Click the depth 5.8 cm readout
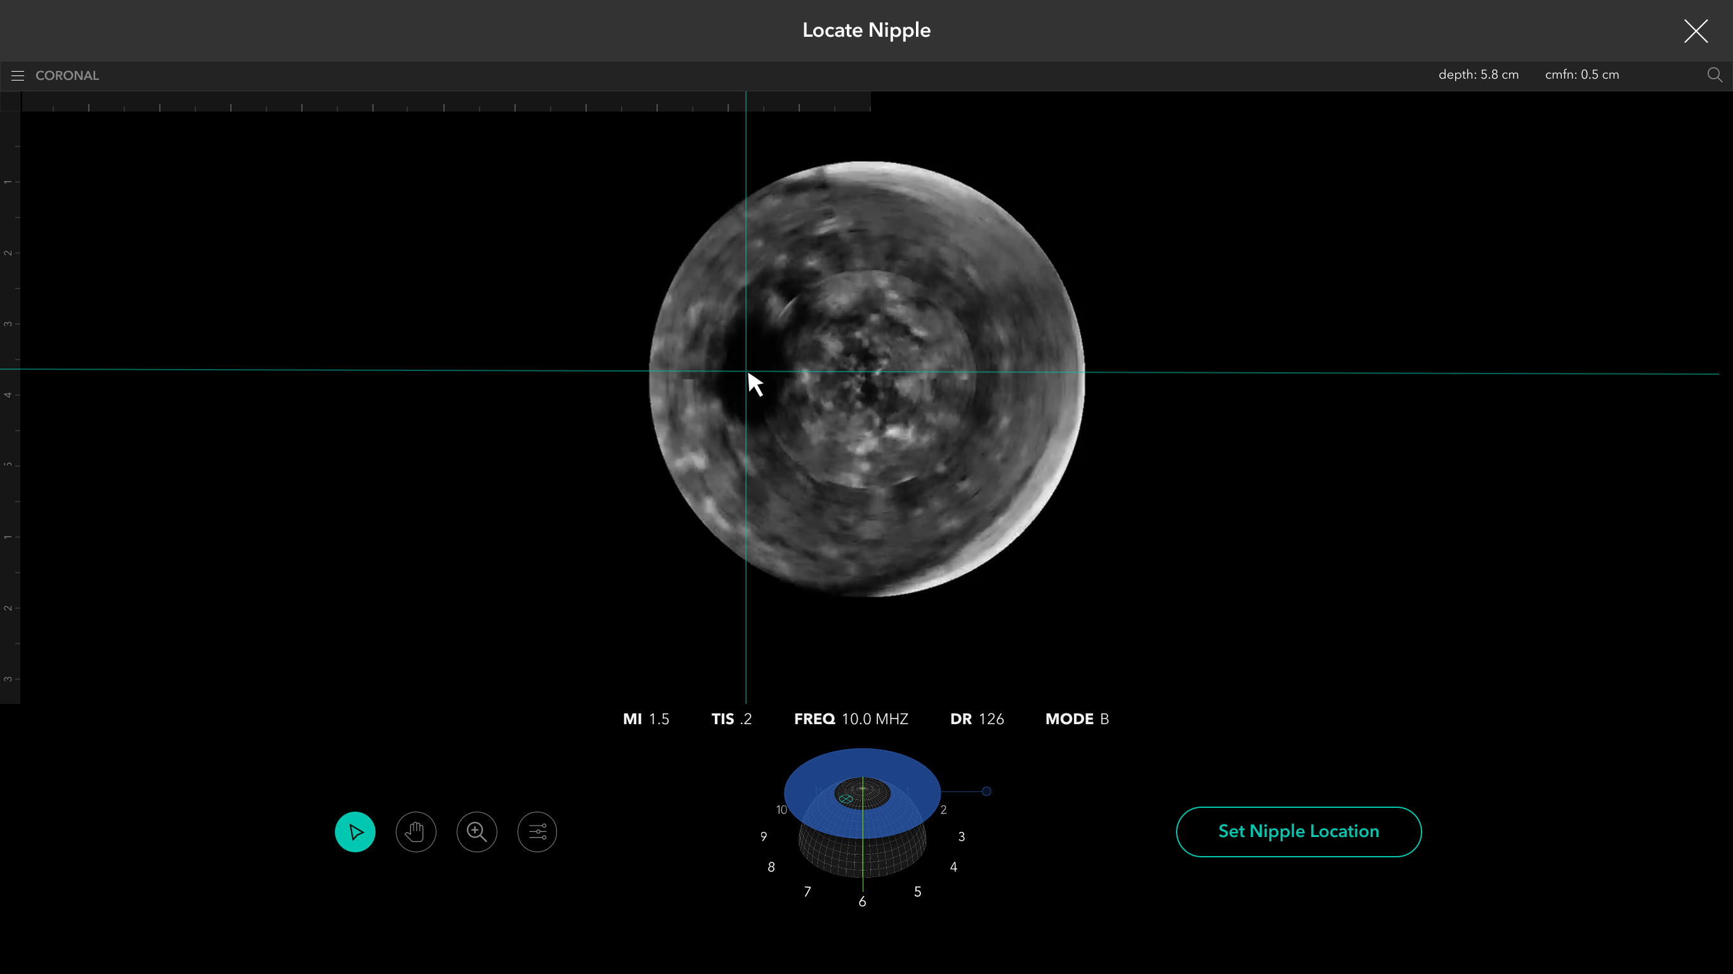 (x=1478, y=75)
